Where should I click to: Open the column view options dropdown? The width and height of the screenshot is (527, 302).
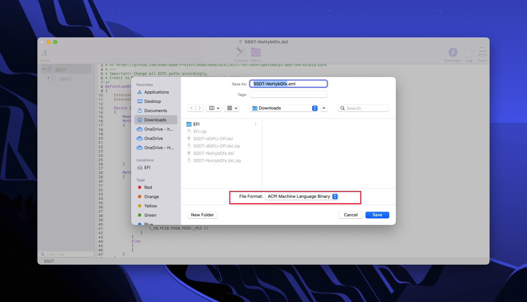[214, 108]
